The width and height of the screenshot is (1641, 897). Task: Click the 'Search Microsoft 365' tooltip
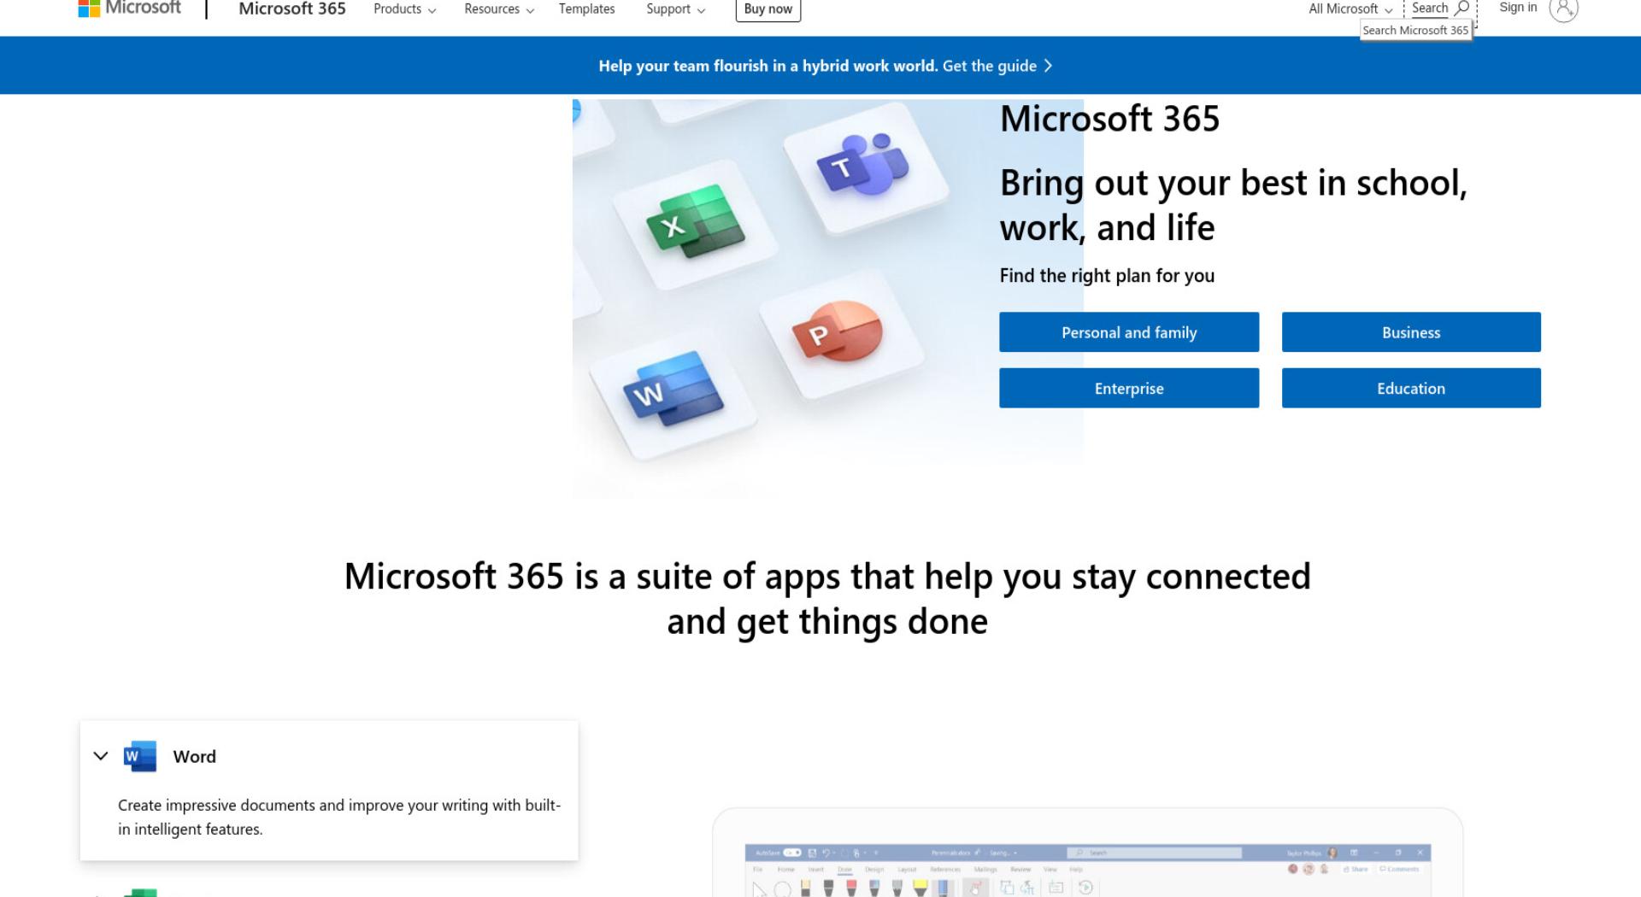(1415, 31)
